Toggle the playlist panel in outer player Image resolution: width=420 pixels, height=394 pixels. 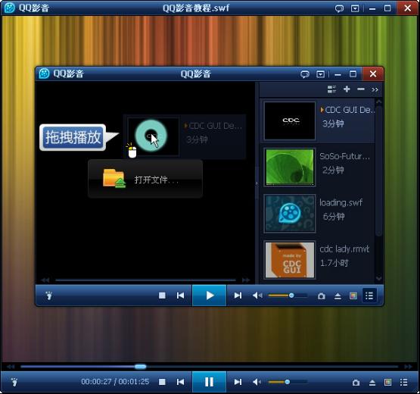pyautogui.click(x=404, y=382)
